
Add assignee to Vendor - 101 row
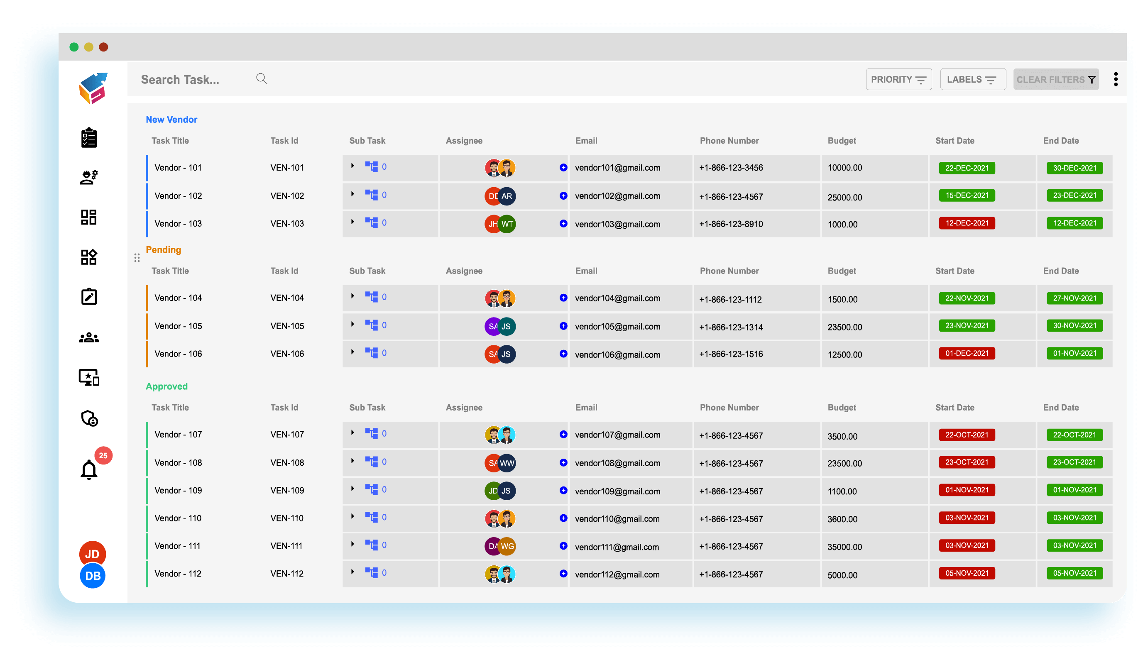(563, 168)
